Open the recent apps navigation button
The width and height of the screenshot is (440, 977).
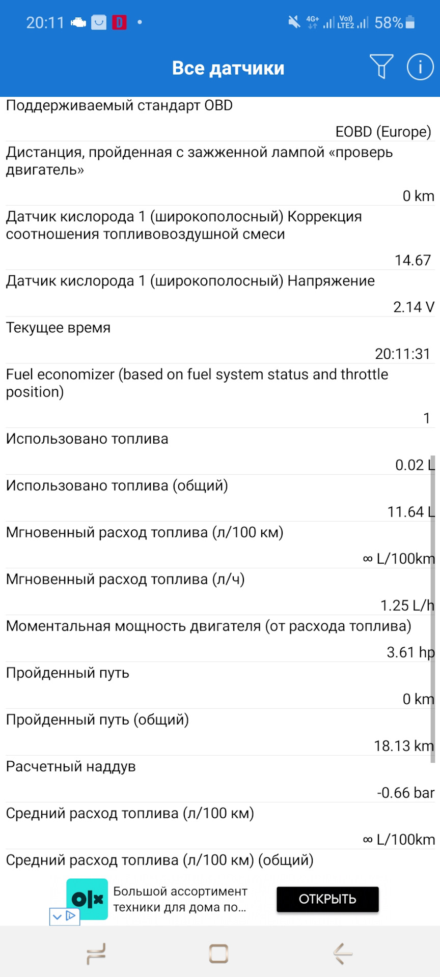pos(96,953)
